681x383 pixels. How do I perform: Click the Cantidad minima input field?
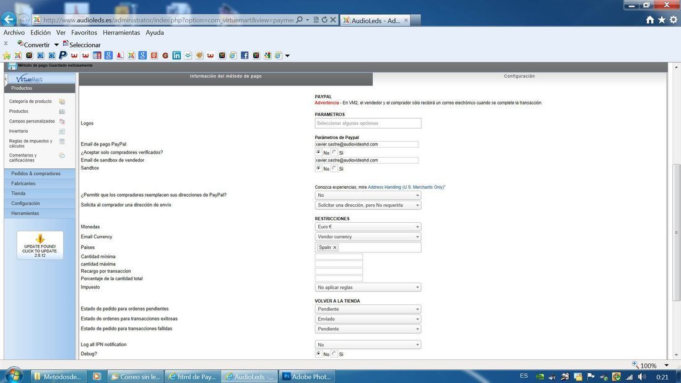339,257
